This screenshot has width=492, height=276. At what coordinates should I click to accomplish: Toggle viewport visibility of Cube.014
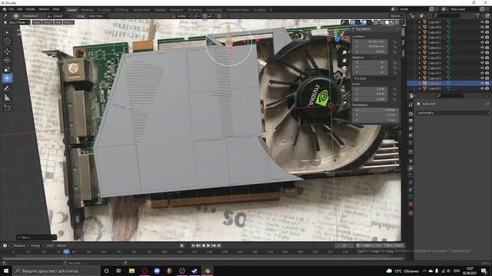(x=482, y=58)
